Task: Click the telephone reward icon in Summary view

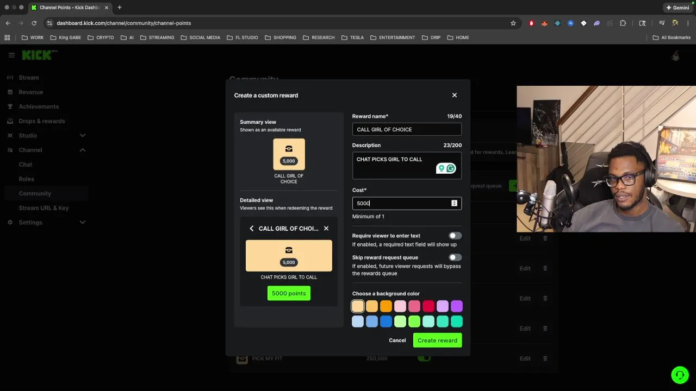Action: click(289, 149)
